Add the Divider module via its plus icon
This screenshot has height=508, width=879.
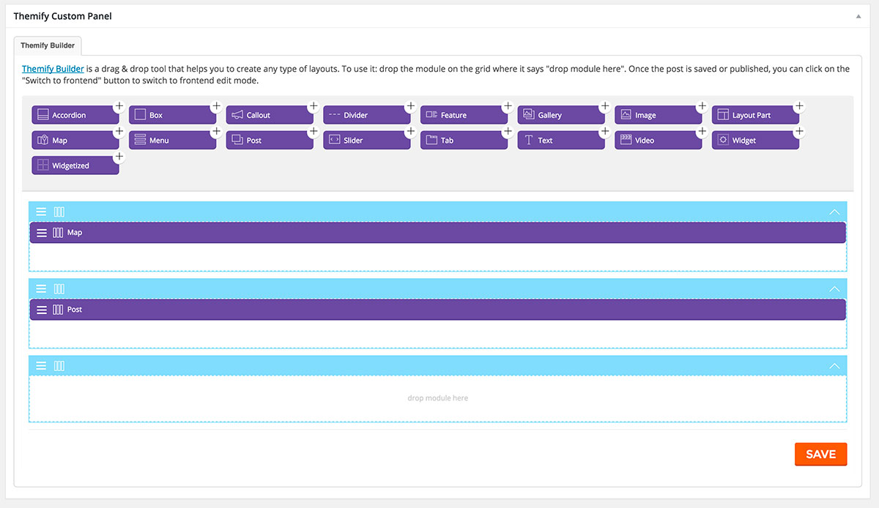click(x=411, y=106)
